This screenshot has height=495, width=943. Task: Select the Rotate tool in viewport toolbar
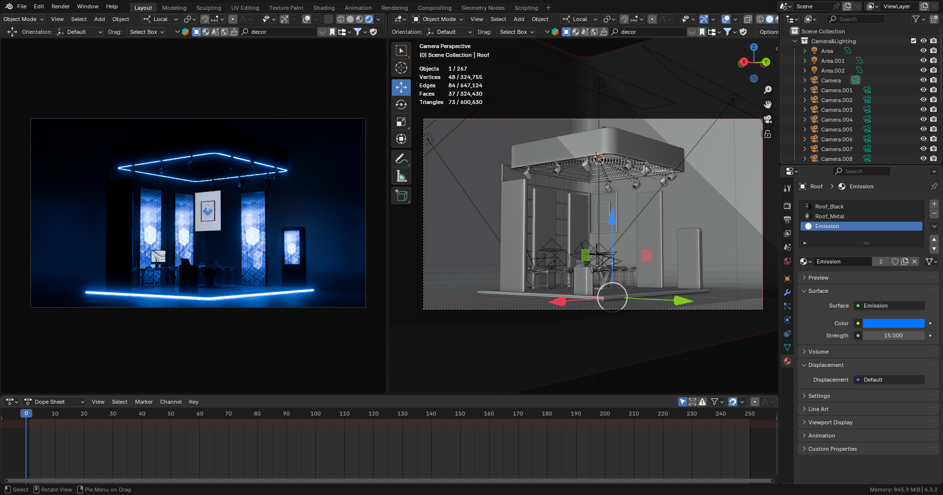tap(401, 104)
